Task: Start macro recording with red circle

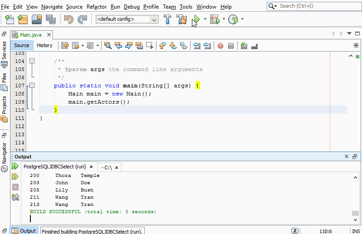Action: 220,45
